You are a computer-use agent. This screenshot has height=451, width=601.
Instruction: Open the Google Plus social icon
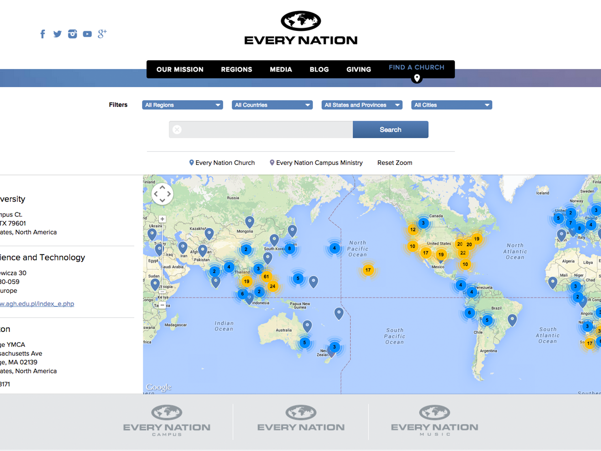[x=102, y=34]
